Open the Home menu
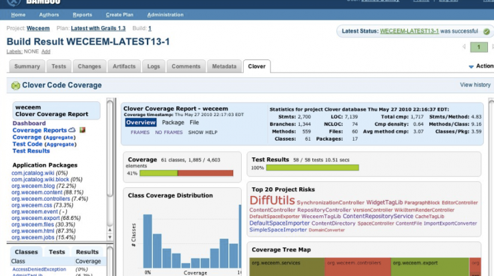The height and width of the screenshot is (276, 494). coord(18,15)
